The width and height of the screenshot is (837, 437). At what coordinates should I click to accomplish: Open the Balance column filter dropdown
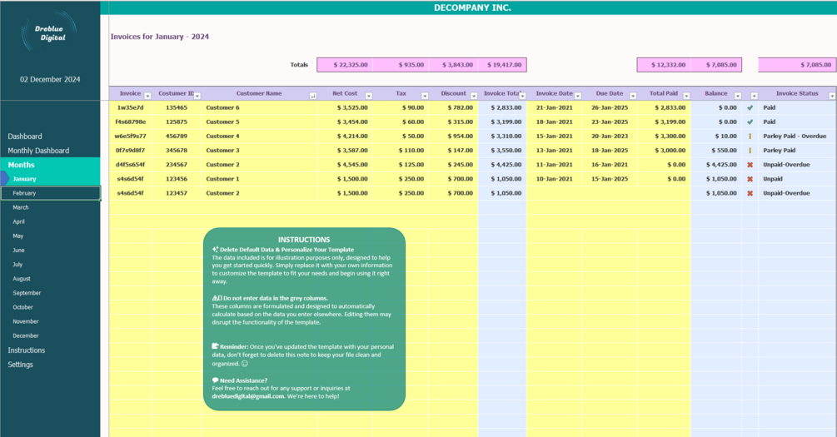[738, 96]
